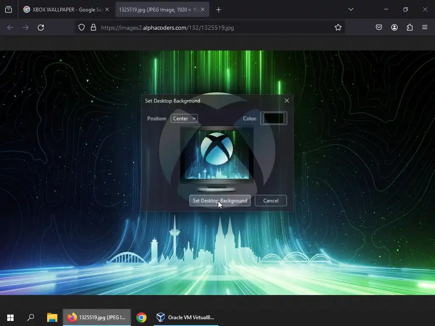
Task: Select the Firefox 1325519.jpg taskbar item
Action: pos(97,318)
